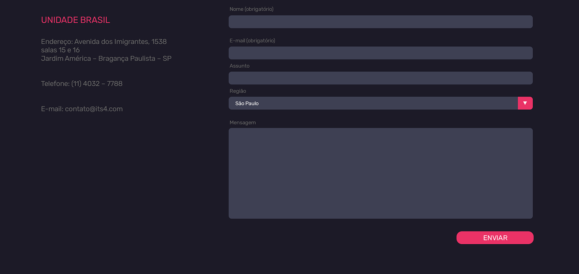Click the 'Região' label above the dropdown
This screenshot has width=579, height=274.
tap(238, 91)
